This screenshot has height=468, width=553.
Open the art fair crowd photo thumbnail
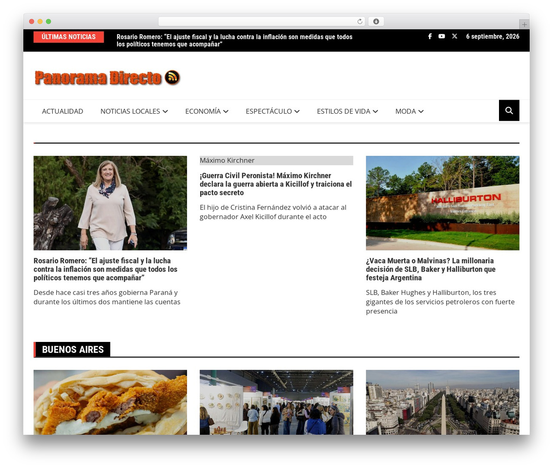click(x=276, y=402)
